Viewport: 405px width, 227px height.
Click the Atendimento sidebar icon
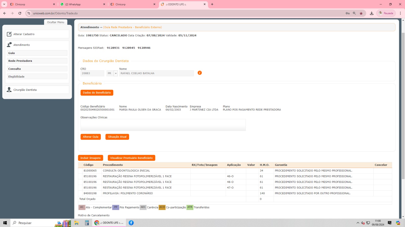(9, 45)
